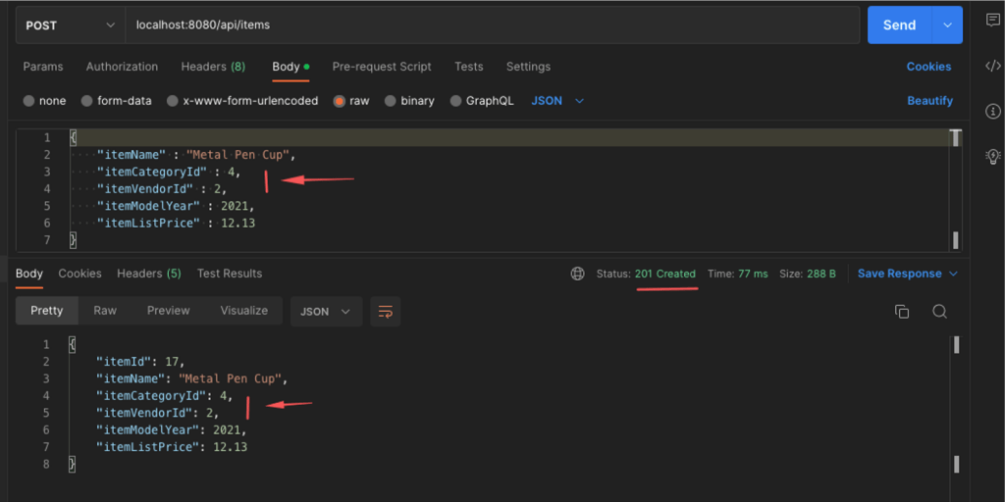Click the globe network icon near Status
The width and height of the screenshot is (1005, 502).
(x=578, y=275)
